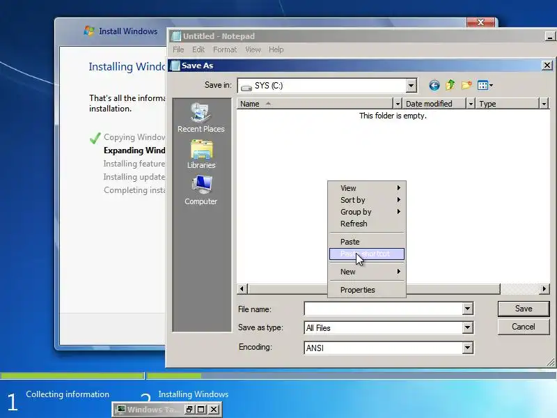Open the Type column dropdown
Image resolution: width=557 pixels, height=418 pixels.
click(x=544, y=104)
